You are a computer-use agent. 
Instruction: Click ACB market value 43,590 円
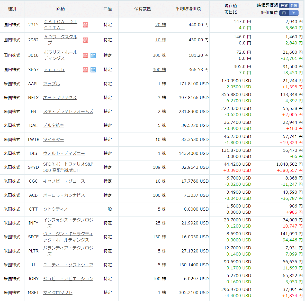click(x=293, y=192)
